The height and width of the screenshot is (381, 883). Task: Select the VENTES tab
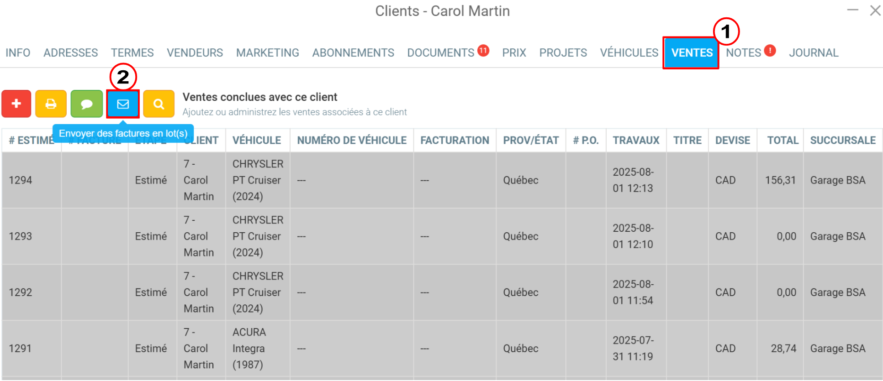point(692,53)
